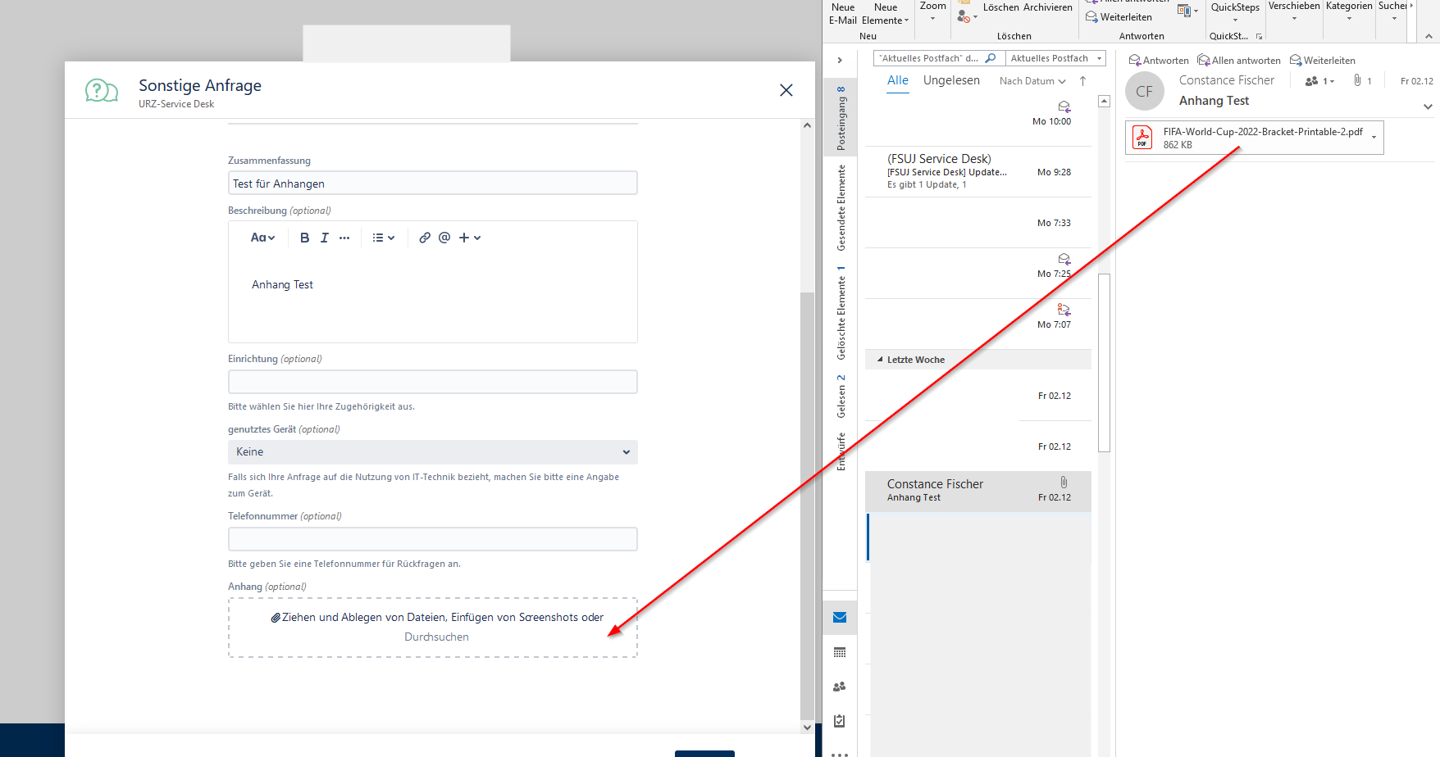Toggle italic formatting in description editor
This screenshot has height=757, width=1440.
click(x=325, y=238)
